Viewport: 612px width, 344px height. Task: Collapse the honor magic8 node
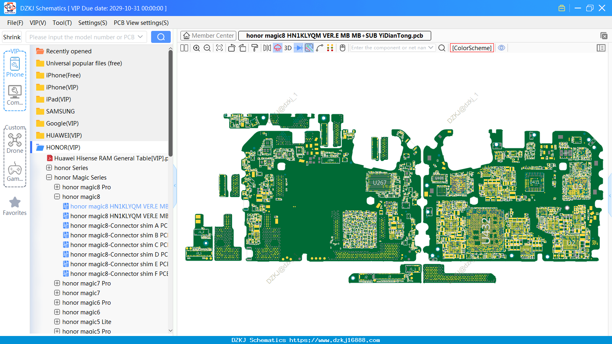(57, 196)
